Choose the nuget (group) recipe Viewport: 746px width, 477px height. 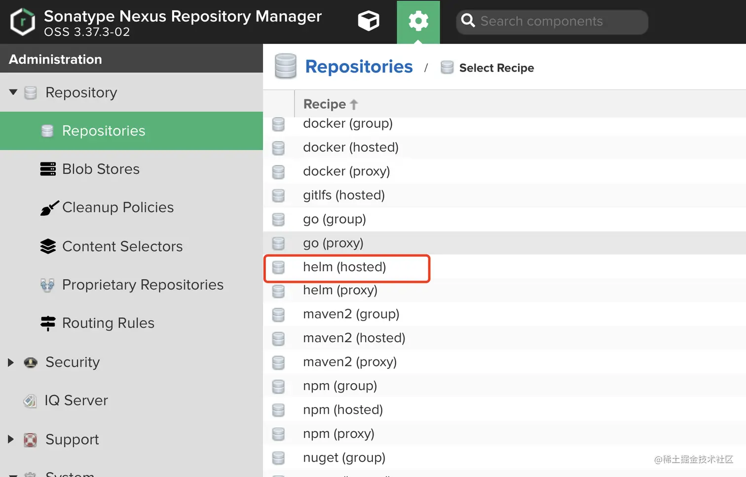504,458
